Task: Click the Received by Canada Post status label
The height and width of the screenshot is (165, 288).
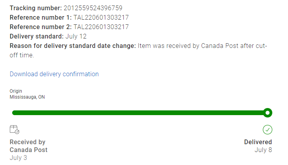Action: click(28, 146)
